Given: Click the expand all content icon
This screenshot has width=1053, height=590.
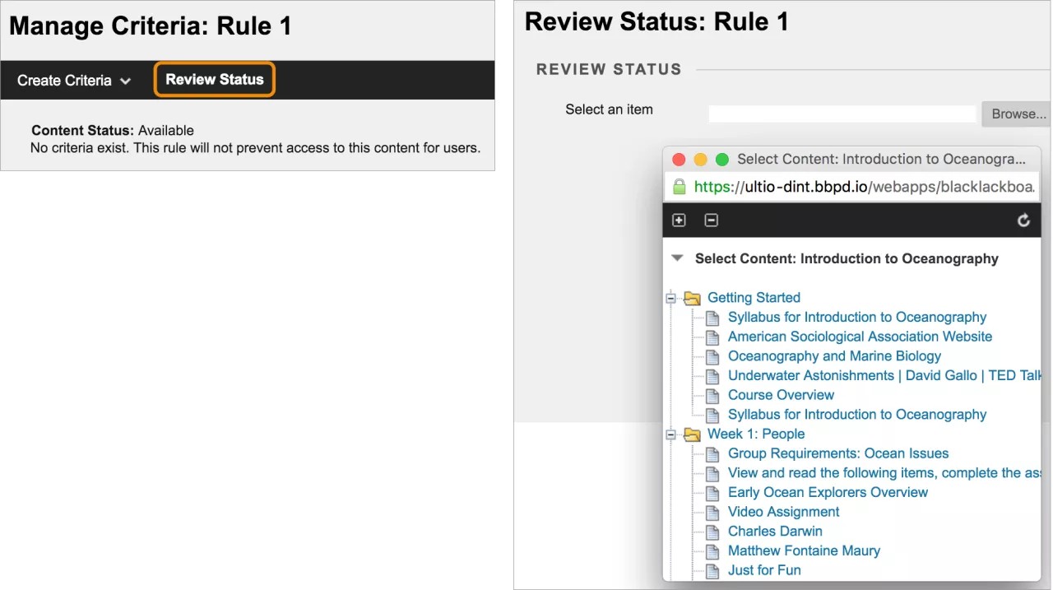Looking at the screenshot, I should point(679,220).
